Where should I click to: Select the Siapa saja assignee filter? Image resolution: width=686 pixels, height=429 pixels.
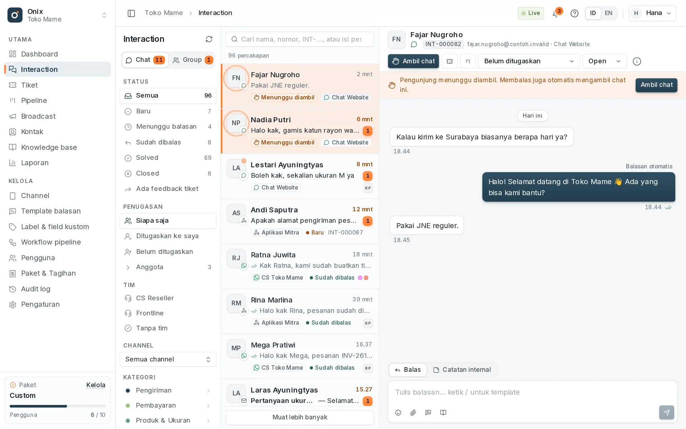click(x=168, y=221)
